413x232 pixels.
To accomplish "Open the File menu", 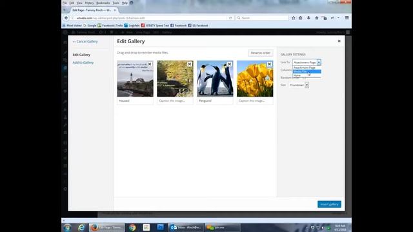I will 65,3.
